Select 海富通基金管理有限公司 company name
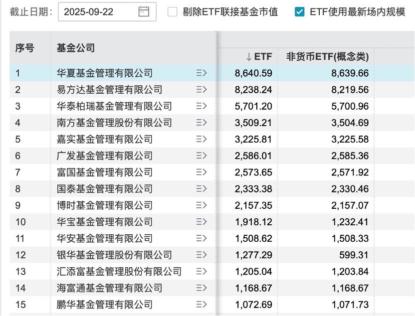The image size is (415, 316). click(x=109, y=288)
